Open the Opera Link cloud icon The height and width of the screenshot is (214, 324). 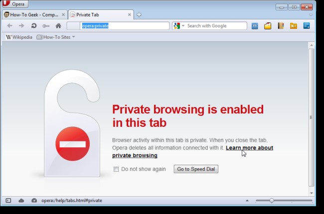point(21,201)
